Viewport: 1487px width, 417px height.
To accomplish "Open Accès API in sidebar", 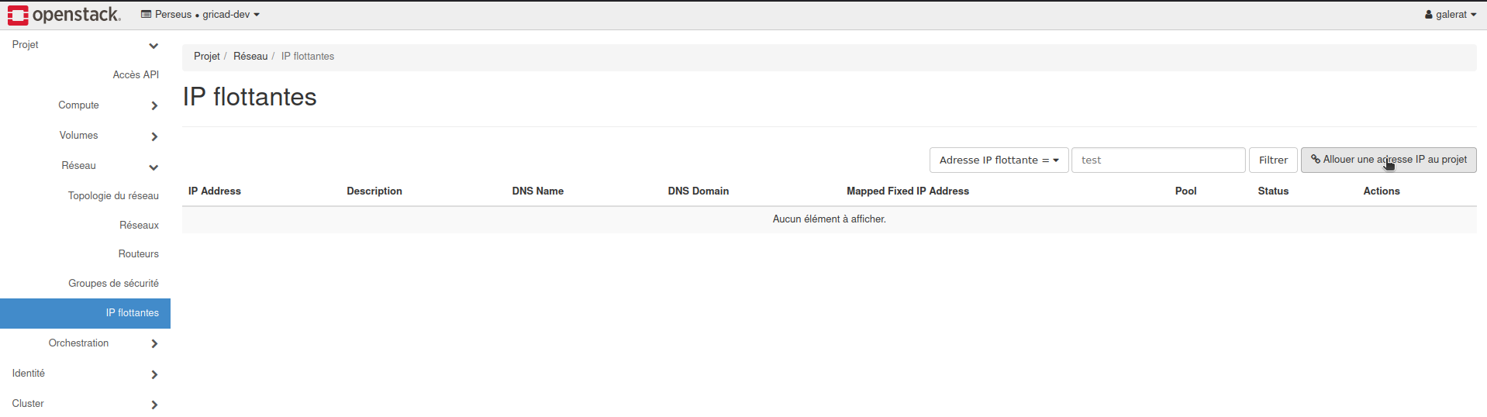I will coord(136,75).
